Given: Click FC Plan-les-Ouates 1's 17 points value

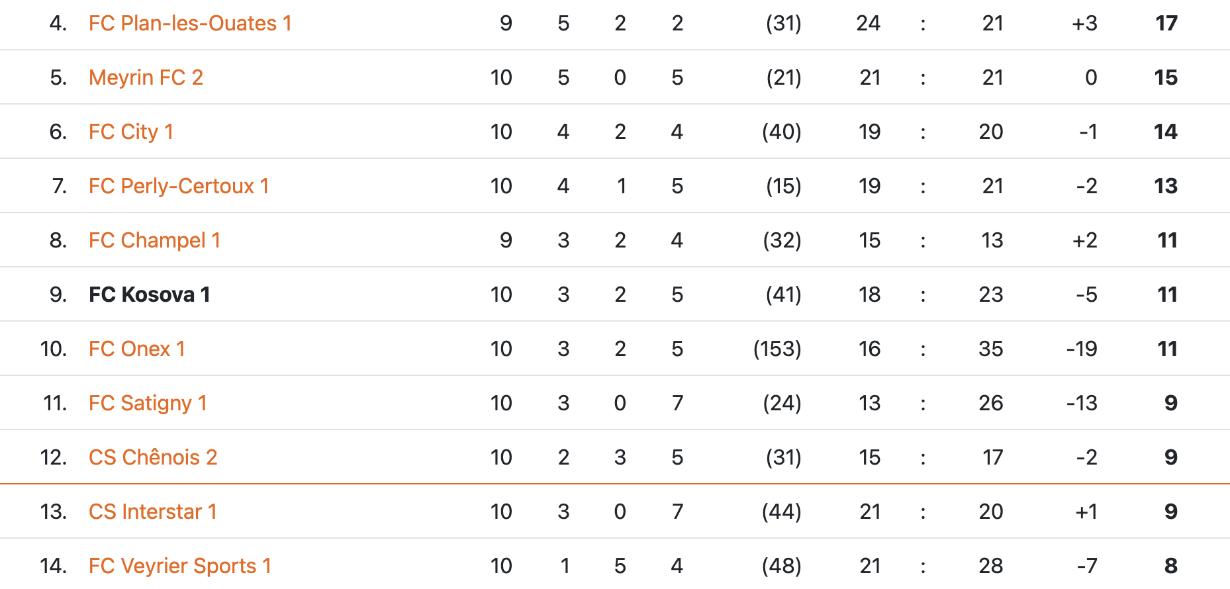Looking at the screenshot, I should tap(1166, 24).
